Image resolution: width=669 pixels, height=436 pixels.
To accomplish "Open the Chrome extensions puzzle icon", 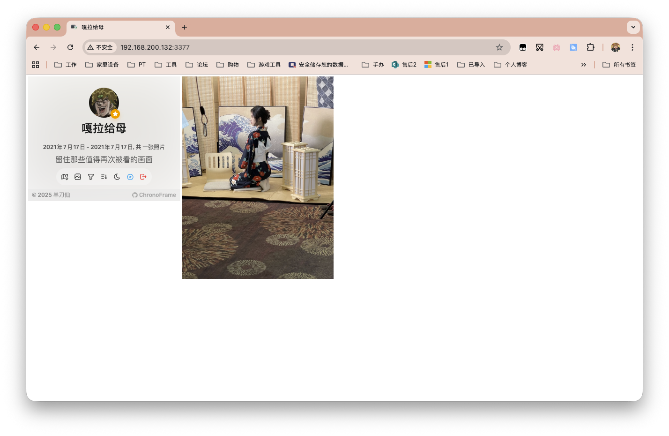I will [590, 47].
